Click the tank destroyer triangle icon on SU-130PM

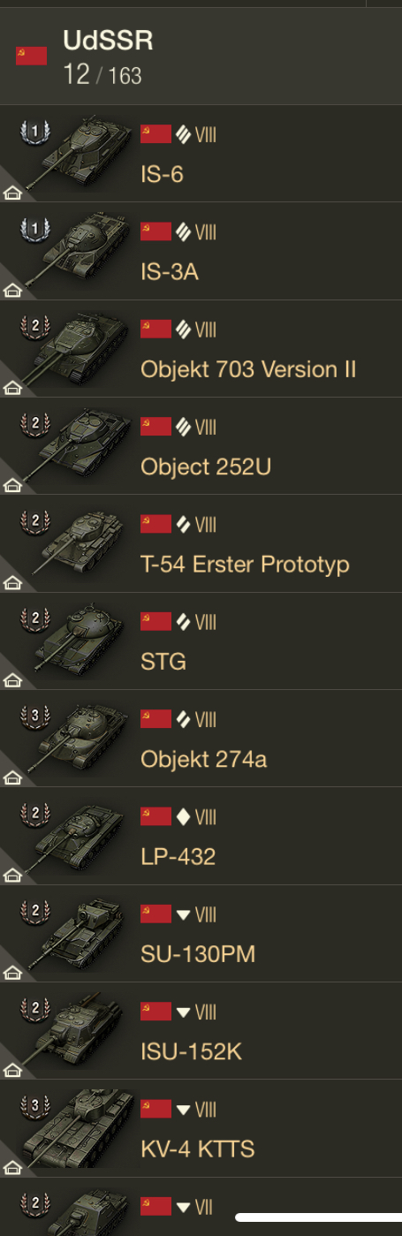183,914
